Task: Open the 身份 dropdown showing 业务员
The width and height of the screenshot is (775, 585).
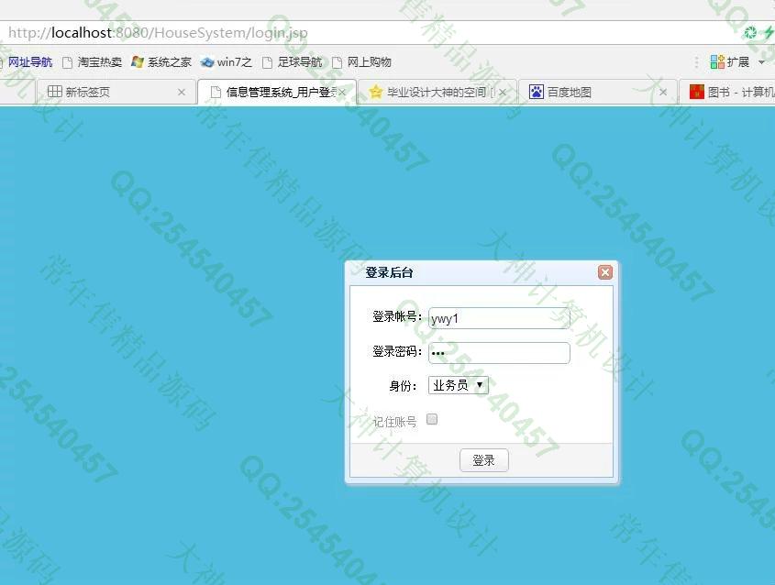Action: click(x=459, y=385)
